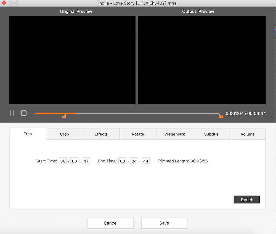The width and height of the screenshot is (276, 234).
Task: Click the Start Time hours field
Action: 63,161
